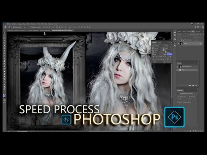
Task: Toggle faux bold in Character panel
Action: [154, 57]
